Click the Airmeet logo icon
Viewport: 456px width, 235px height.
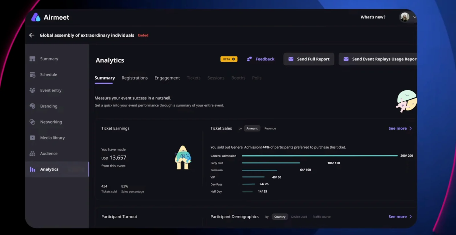(x=36, y=17)
